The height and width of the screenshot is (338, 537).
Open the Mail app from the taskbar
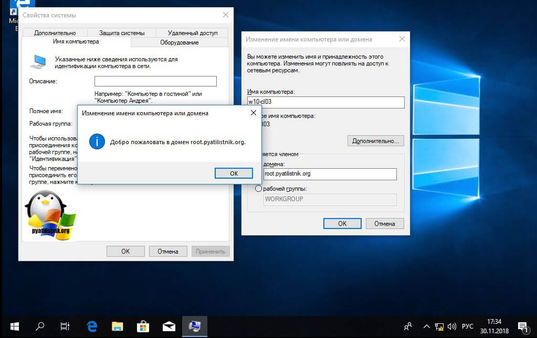[169, 326]
